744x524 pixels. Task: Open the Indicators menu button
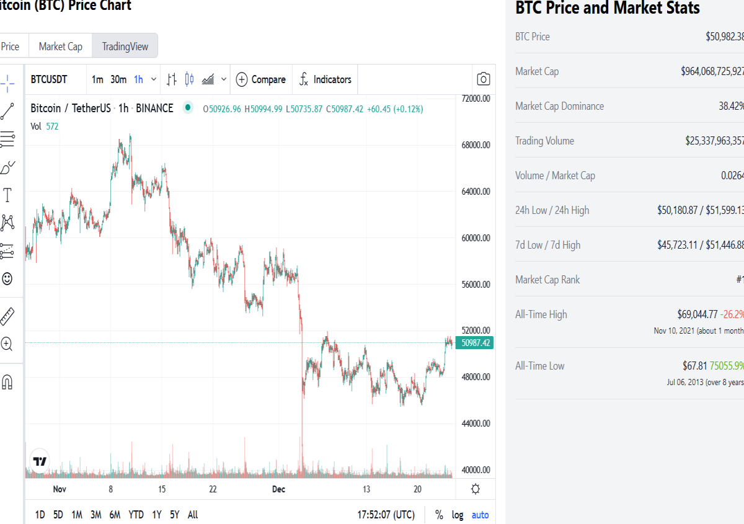coord(325,79)
